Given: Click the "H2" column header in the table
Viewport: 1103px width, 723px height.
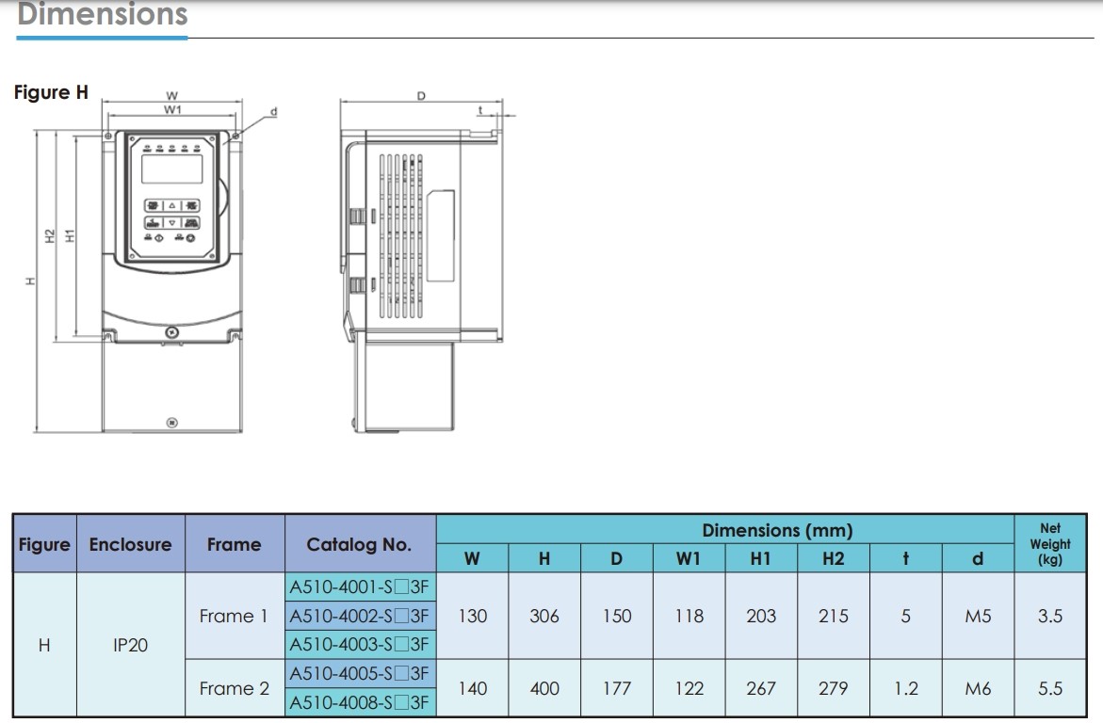Looking at the screenshot, I should [834, 558].
